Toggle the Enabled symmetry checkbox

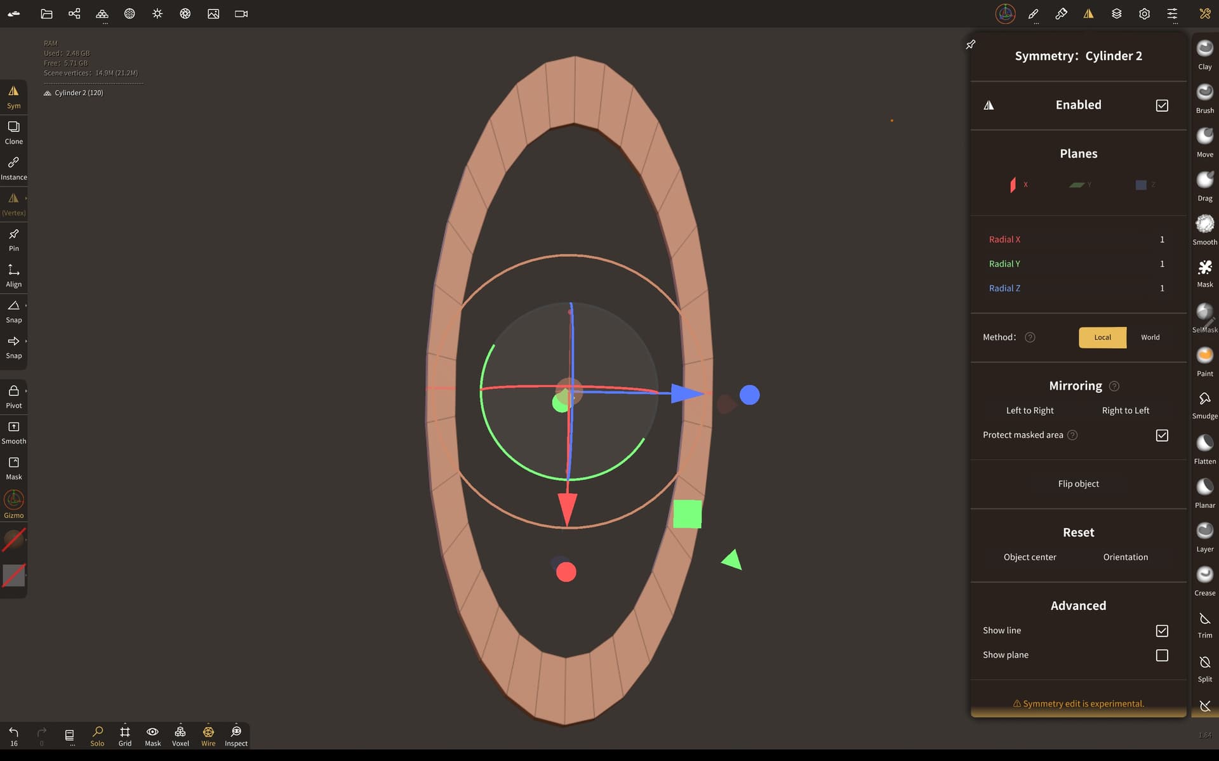point(1162,105)
